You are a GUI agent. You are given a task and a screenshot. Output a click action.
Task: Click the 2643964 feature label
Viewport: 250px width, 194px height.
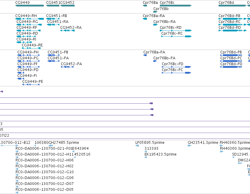pos(80,149)
